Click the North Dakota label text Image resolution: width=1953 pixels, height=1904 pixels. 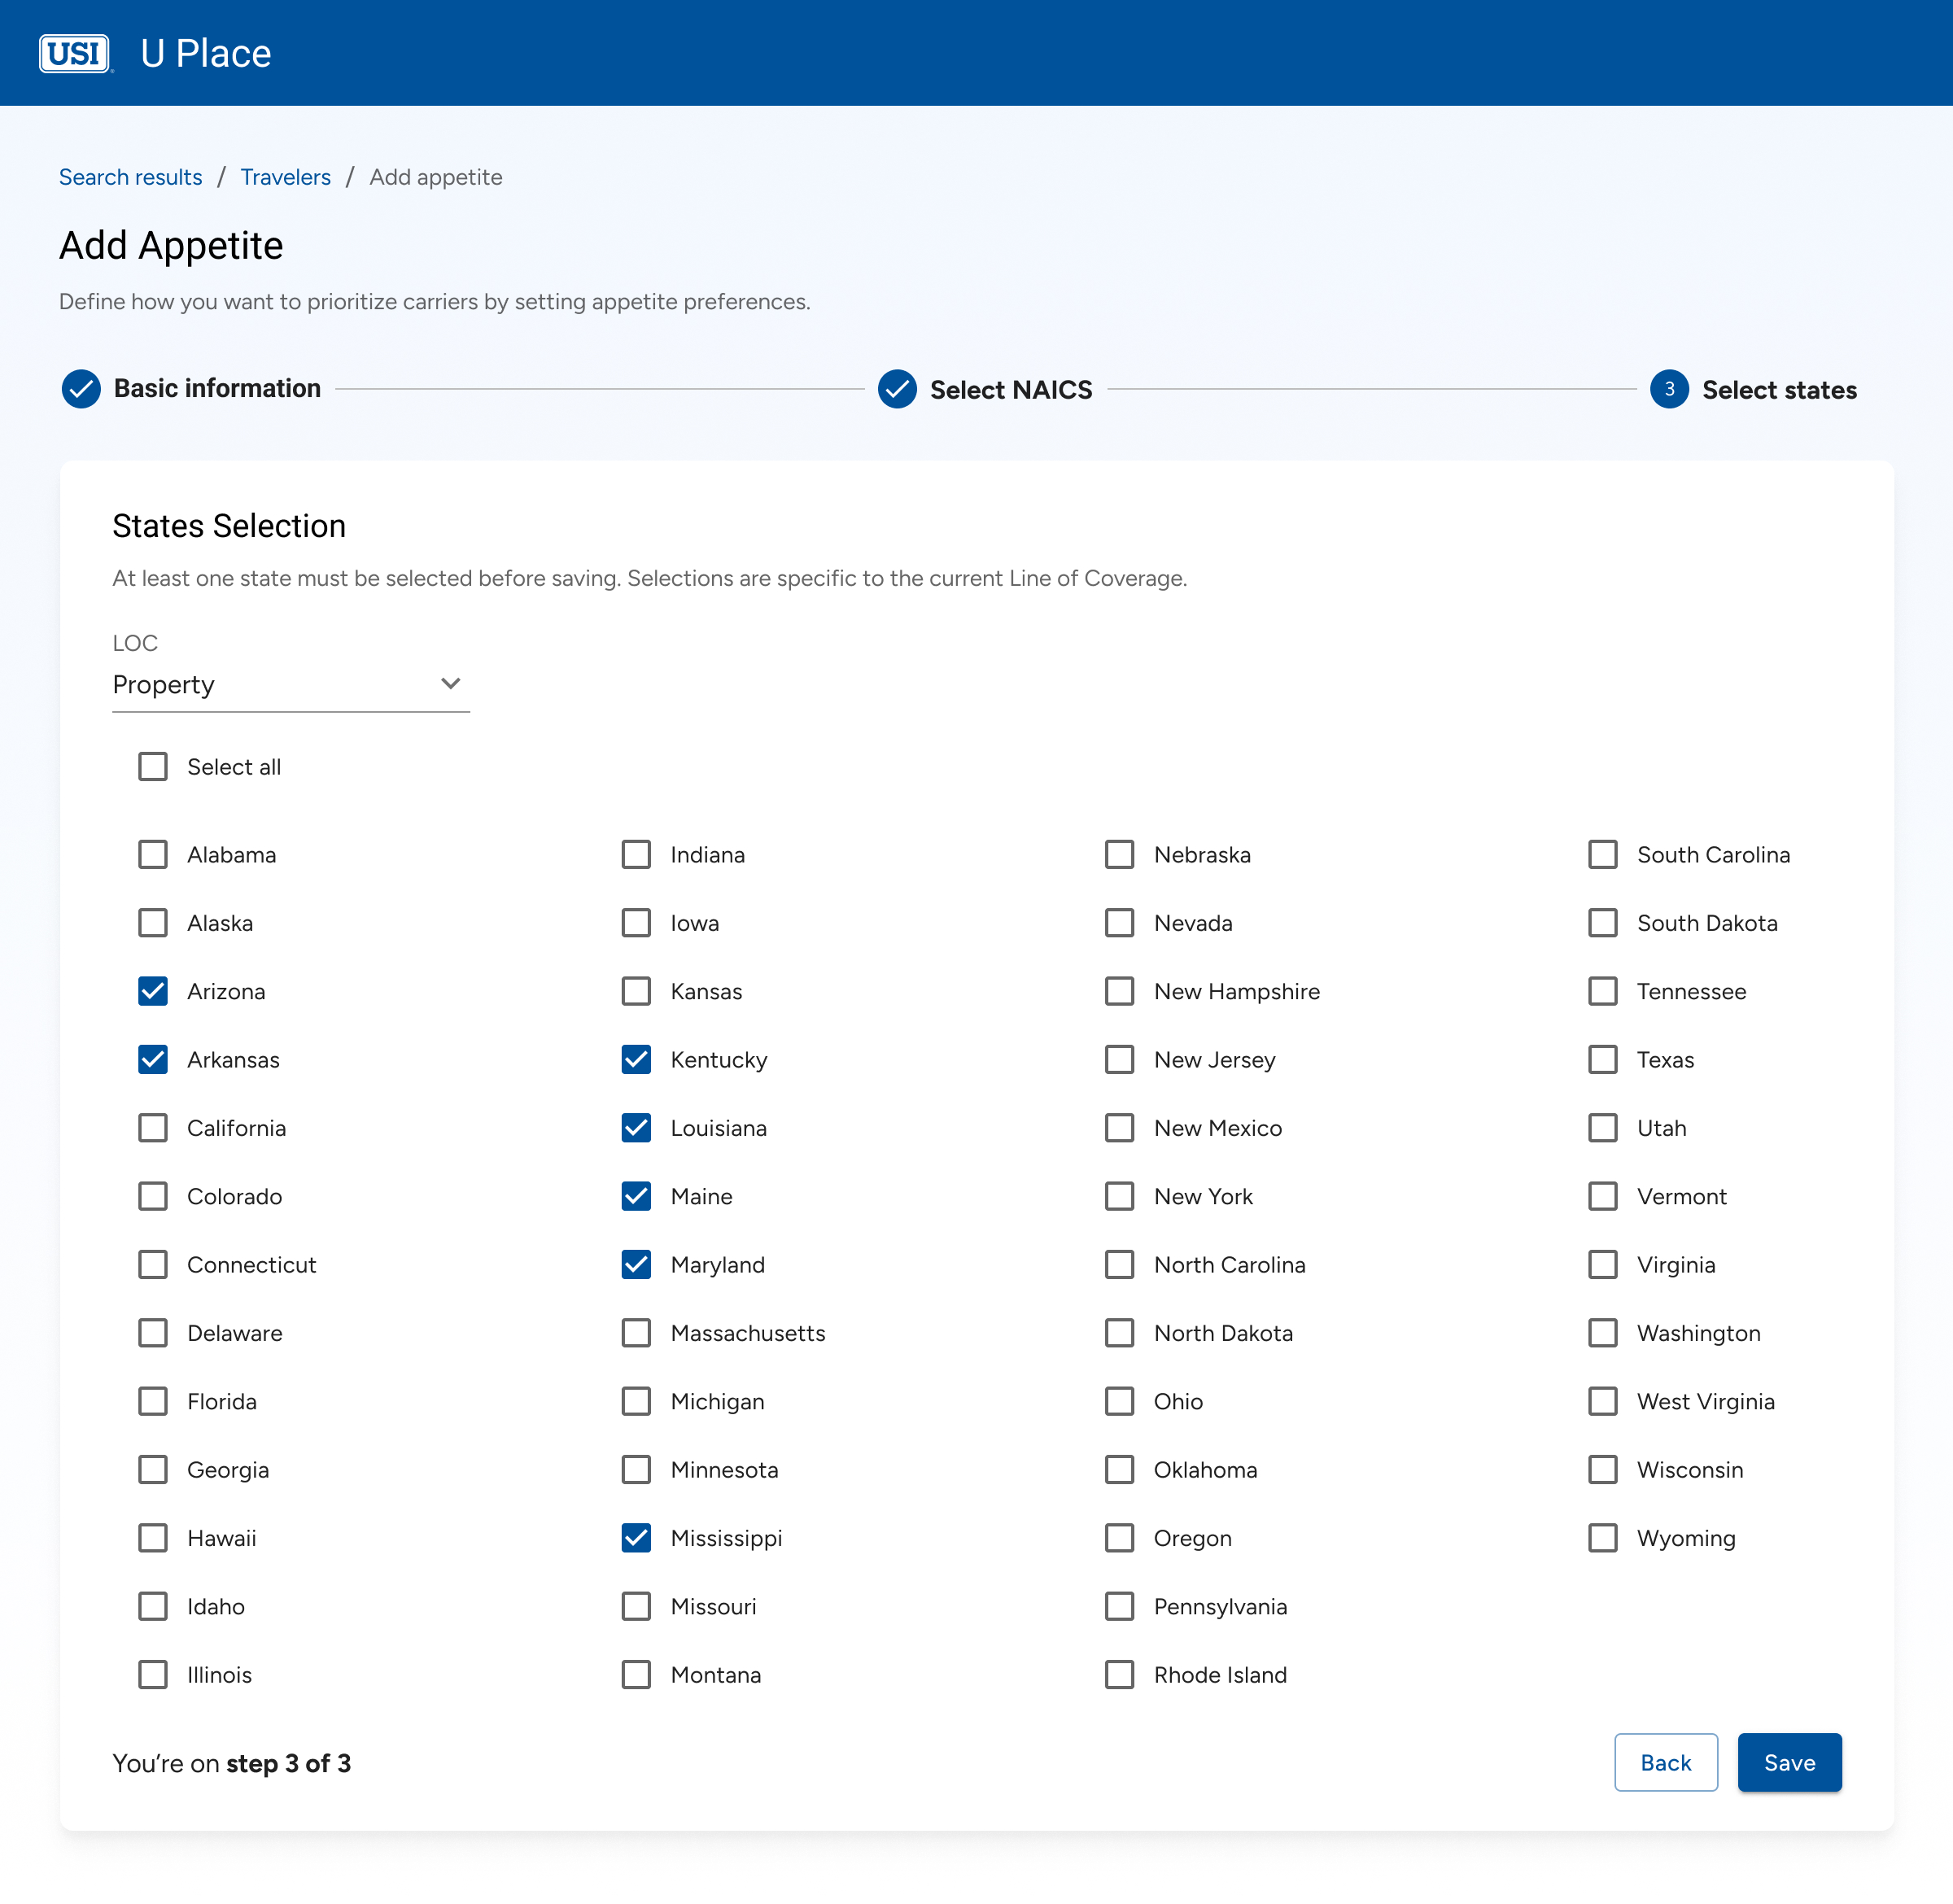[1223, 1333]
